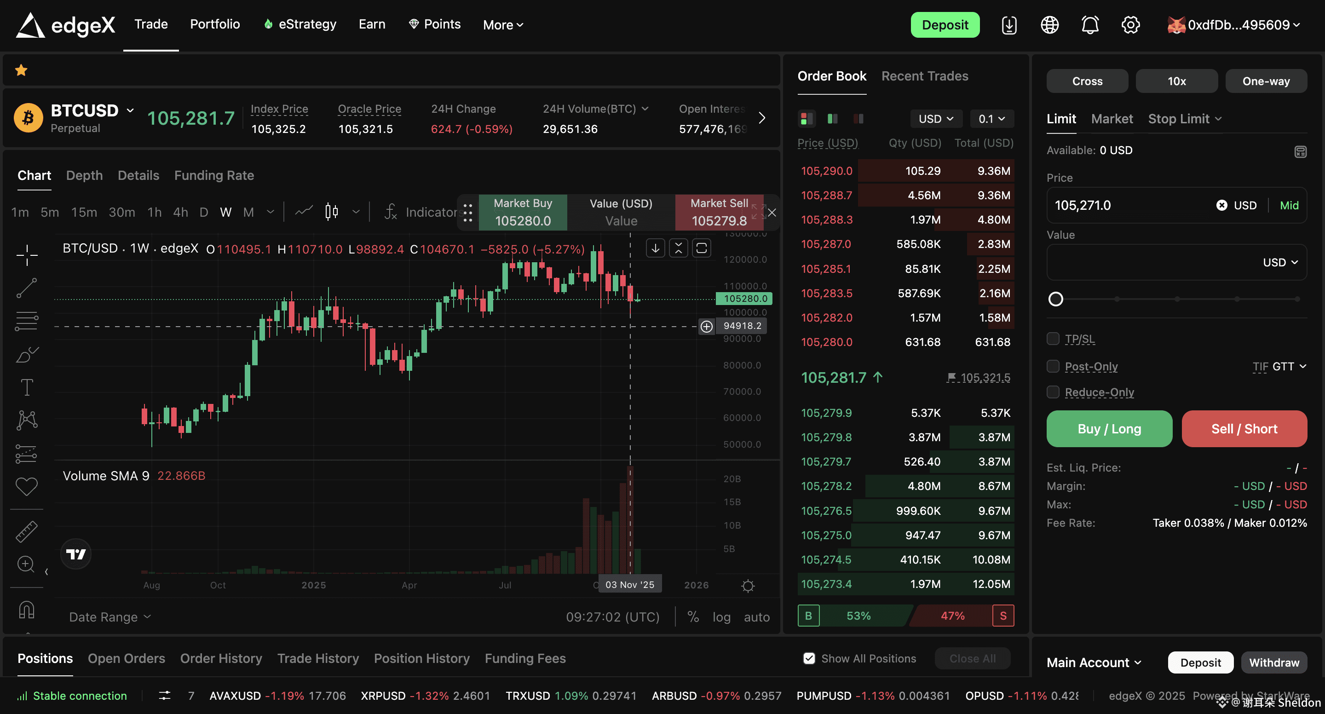
Task: Open the notifications bell
Action: [x=1089, y=25]
